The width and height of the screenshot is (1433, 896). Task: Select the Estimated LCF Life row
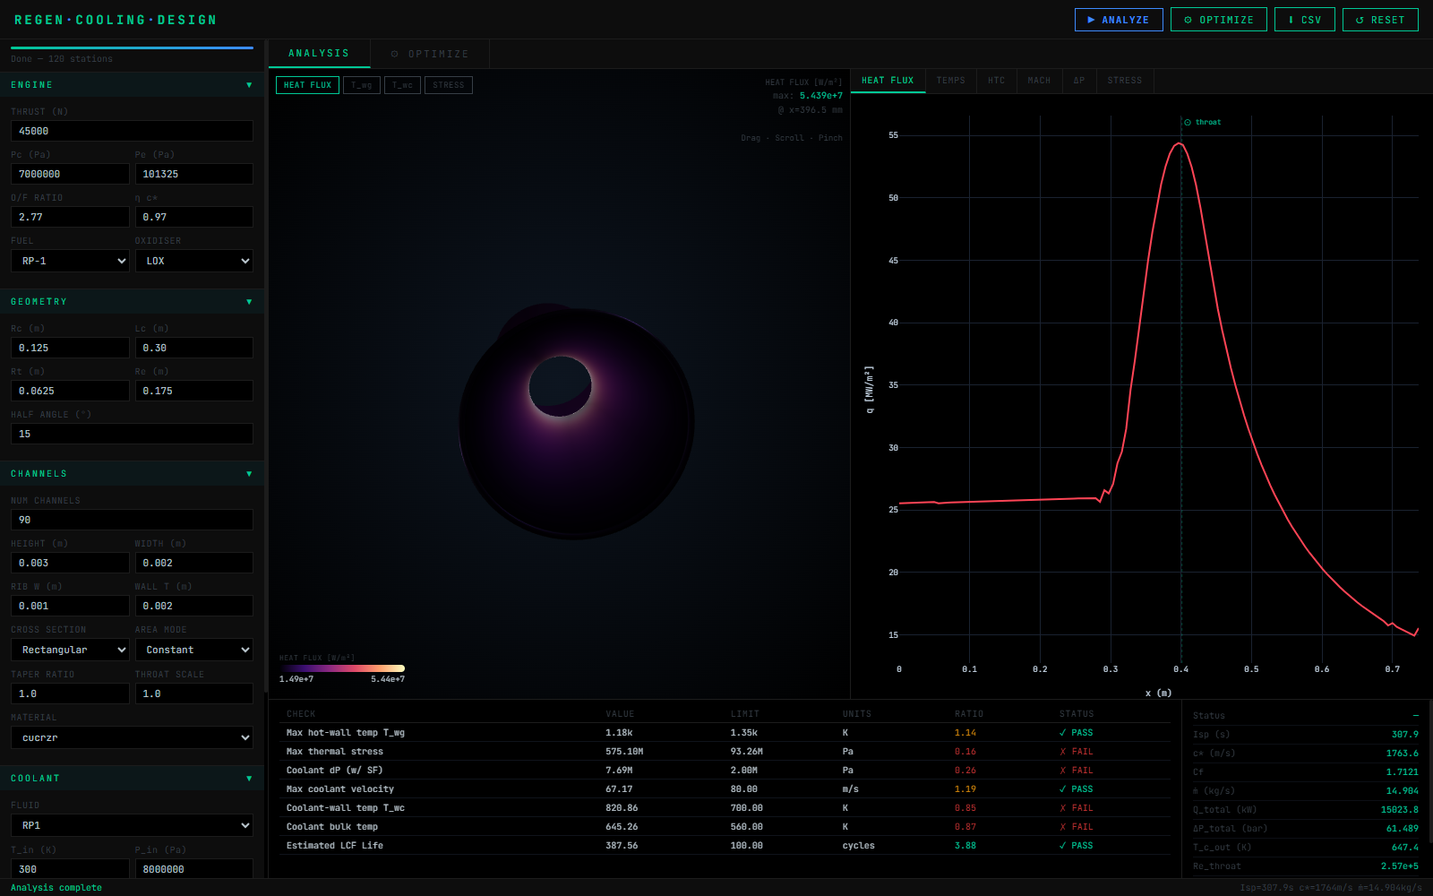tap(725, 846)
